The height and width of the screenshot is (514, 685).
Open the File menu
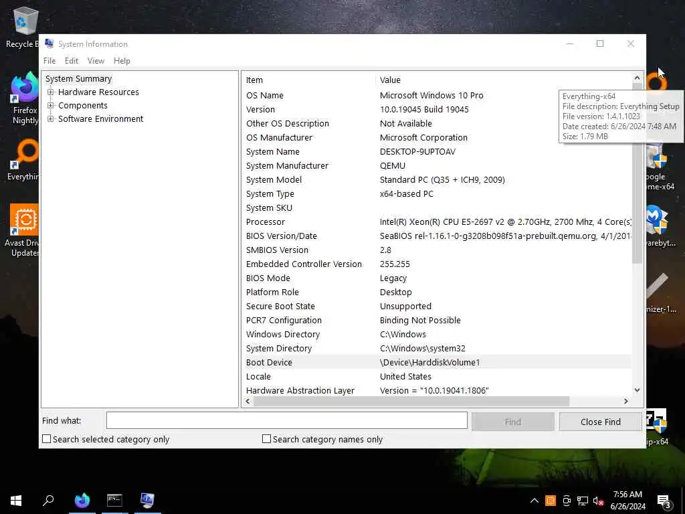tap(50, 61)
